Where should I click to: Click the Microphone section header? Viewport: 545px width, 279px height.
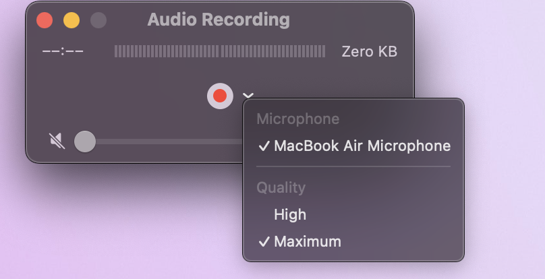click(x=297, y=119)
